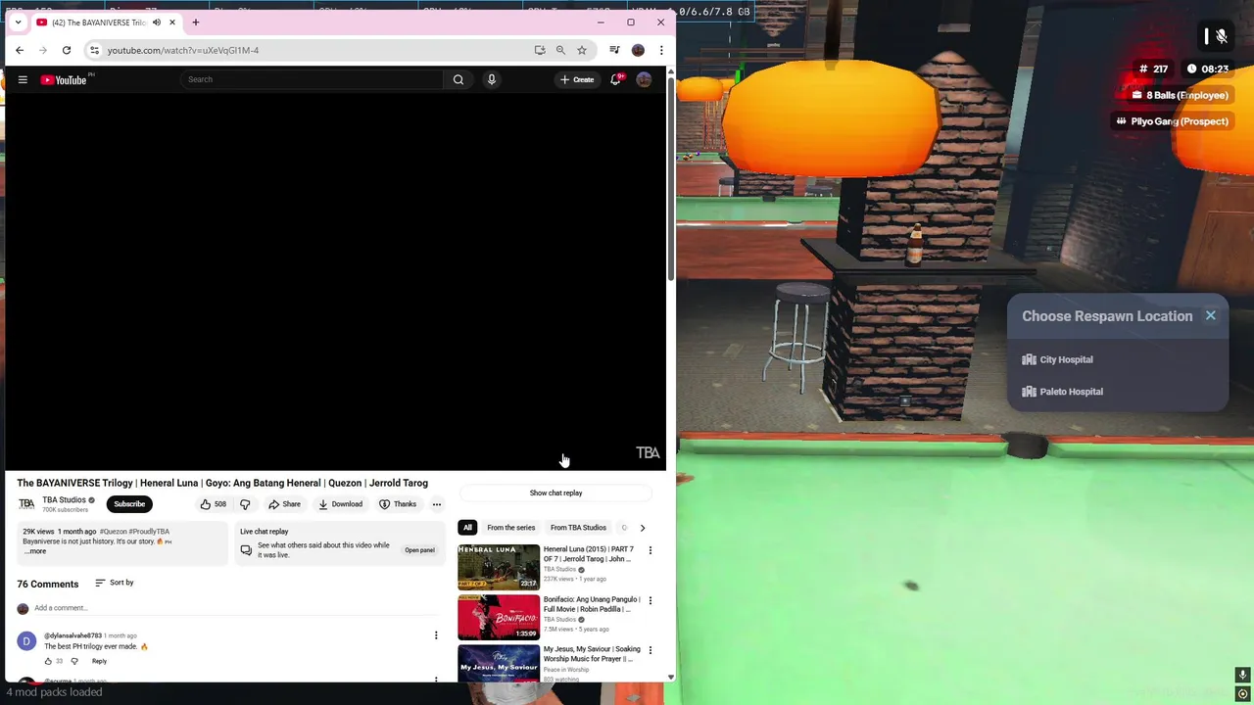Click the microphone icon at bottom-right corner

[1242, 675]
